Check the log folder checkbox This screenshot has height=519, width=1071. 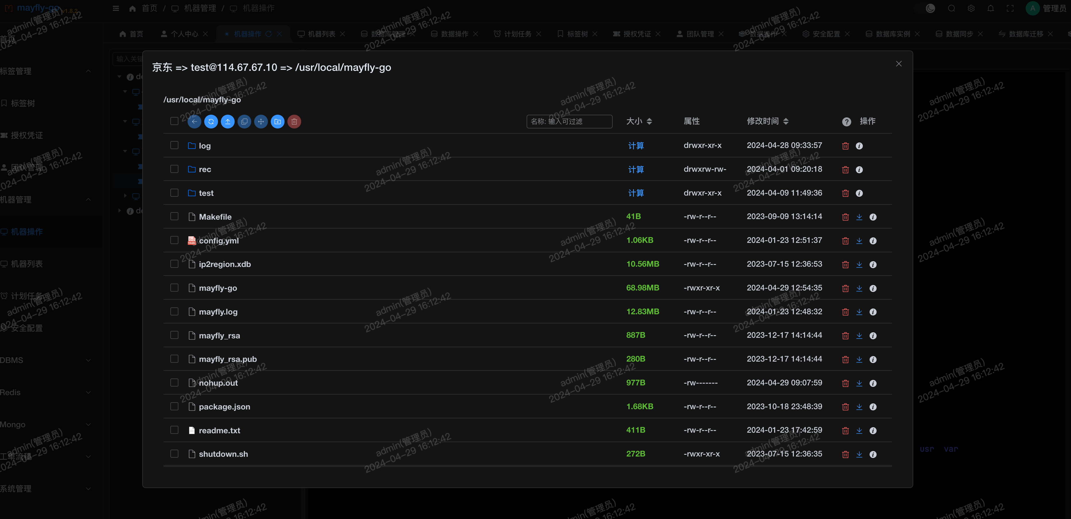point(174,145)
